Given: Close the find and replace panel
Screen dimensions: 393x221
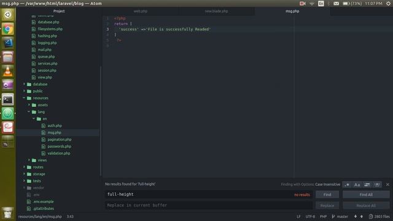Looking at the screenshot, I should 387,184.
